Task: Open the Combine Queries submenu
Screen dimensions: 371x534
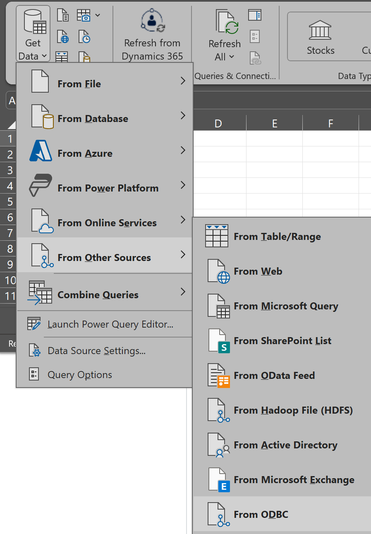Action: [104, 292]
